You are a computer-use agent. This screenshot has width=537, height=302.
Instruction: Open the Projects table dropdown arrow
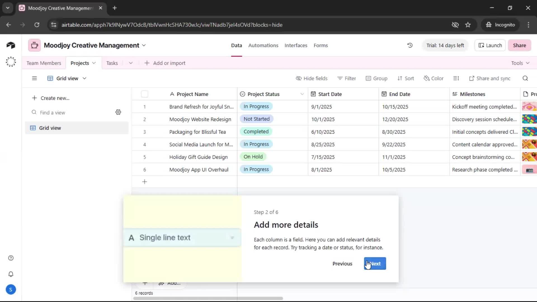pos(94,63)
